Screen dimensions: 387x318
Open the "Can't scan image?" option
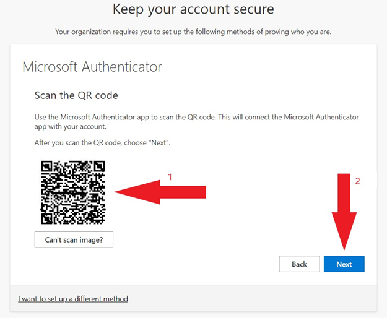74,239
